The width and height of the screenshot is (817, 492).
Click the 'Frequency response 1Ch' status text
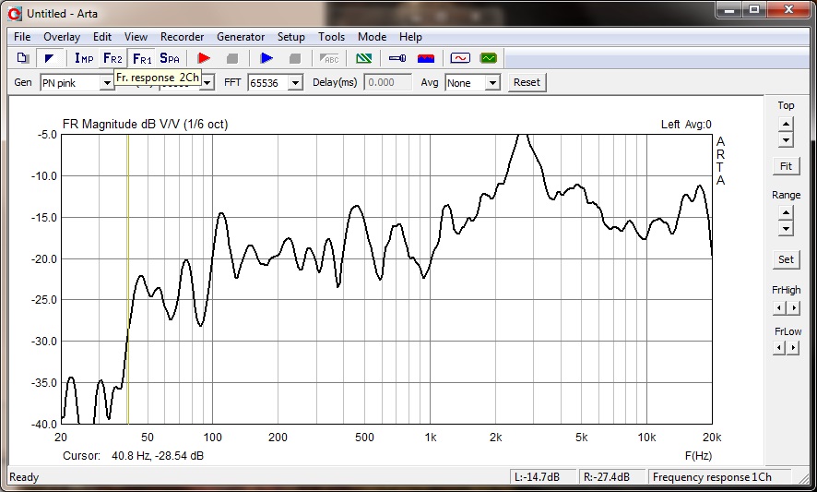coord(712,477)
